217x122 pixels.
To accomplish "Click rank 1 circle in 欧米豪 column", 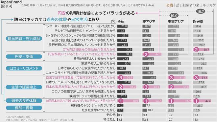I will [x=196, y=101].
